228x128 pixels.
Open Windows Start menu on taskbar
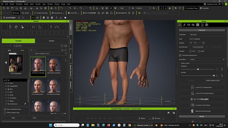tap(51, 125)
